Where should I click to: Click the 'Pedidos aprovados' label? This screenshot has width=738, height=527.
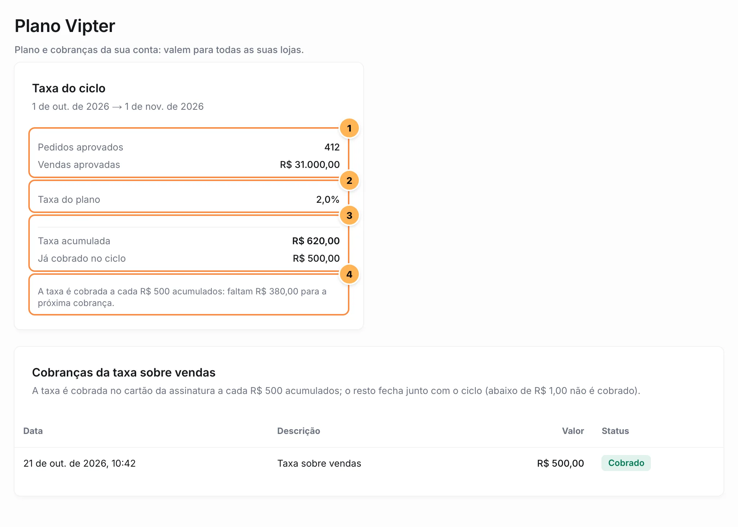tap(80, 147)
